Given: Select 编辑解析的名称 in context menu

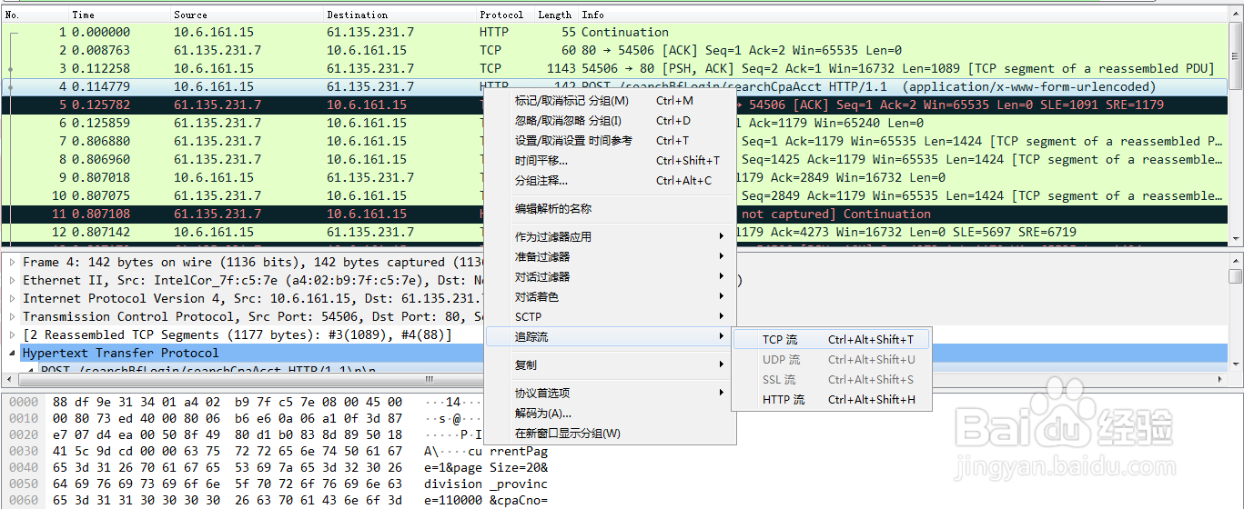Looking at the screenshot, I should pos(608,209).
